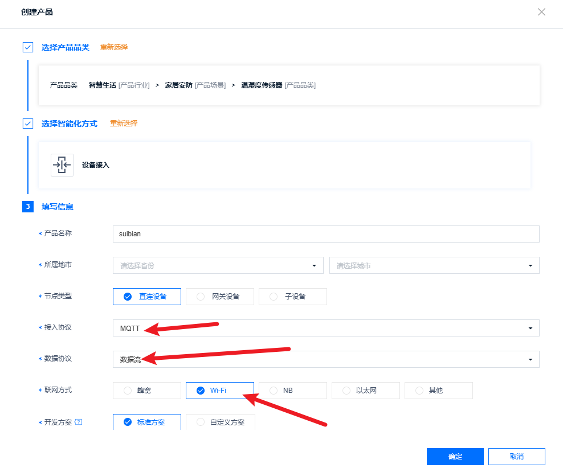Click the 设备接入 device access icon
Image resolution: width=563 pixels, height=472 pixels.
pos(62,165)
